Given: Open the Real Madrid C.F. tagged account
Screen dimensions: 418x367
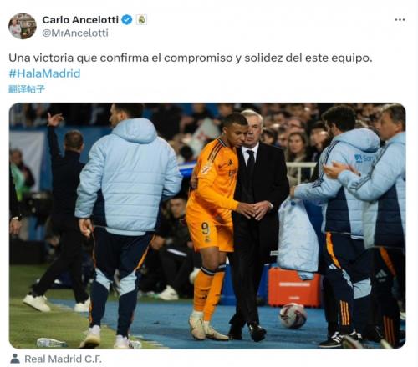Looking at the screenshot, I should coord(64,359).
